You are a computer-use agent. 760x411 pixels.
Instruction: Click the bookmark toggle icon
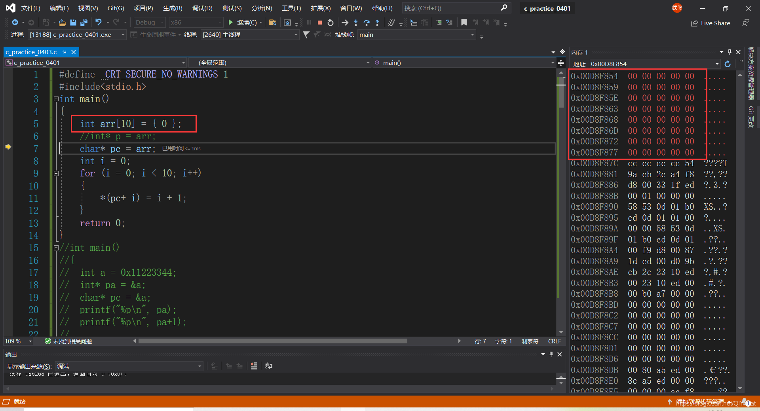[x=464, y=23]
